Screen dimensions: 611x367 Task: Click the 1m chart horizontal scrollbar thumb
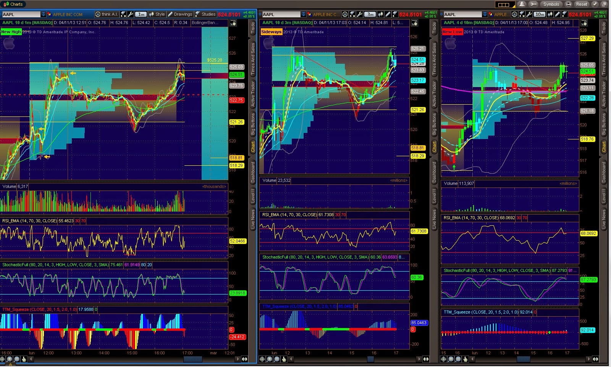click(x=193, y=359)
